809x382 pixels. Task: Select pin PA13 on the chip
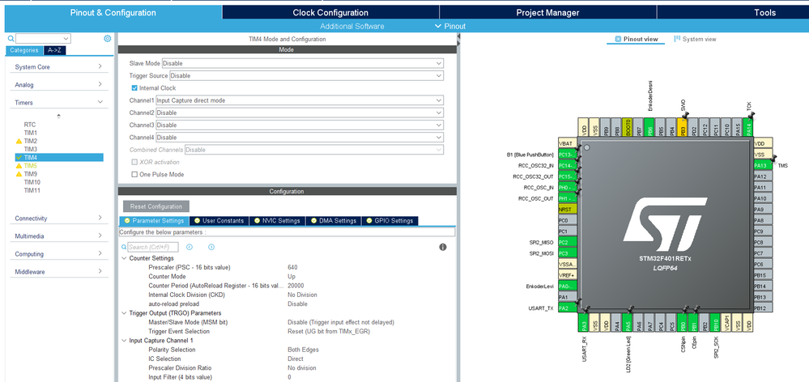(763, 165)
